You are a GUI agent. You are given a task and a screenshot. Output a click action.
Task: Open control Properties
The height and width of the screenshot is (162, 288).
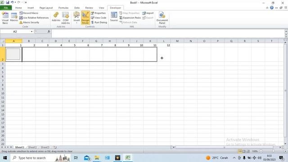click(x=99, y=13)
